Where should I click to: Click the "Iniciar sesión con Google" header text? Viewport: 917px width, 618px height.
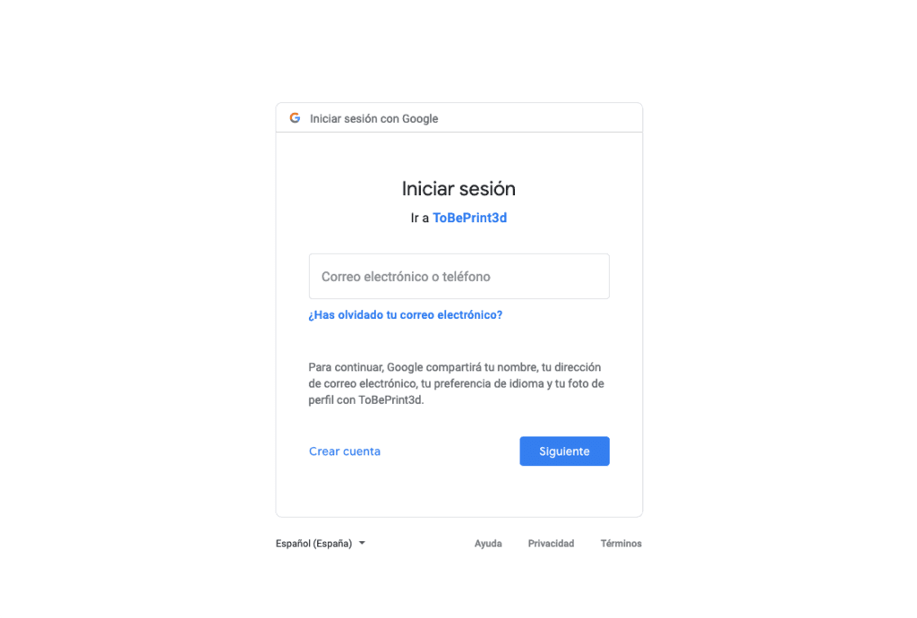[373, 119]
